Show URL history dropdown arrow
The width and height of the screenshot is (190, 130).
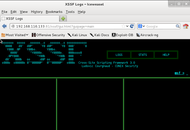(127, 26)
